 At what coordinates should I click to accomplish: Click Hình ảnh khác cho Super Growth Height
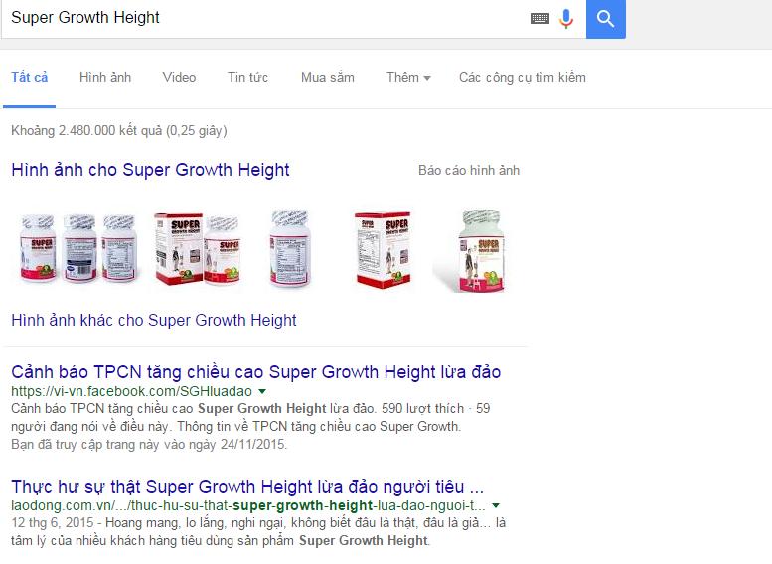click(x=154, y=321)
